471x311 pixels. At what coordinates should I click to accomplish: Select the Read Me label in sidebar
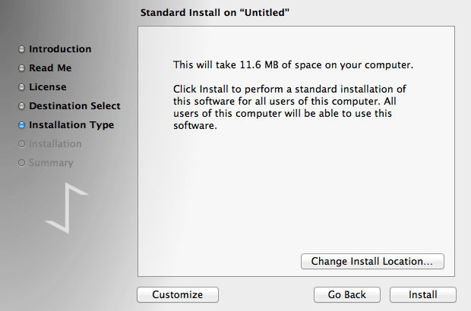pyautogui.click(x=50, y=68)
